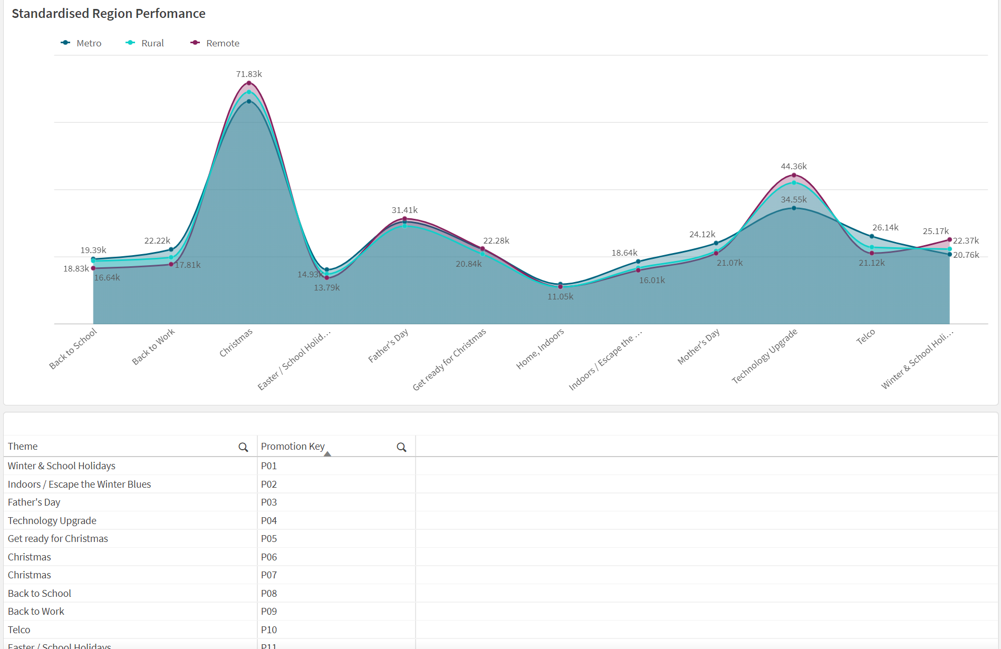Click the Indoors / Escape the … axis label
This screenshot has height=649, width=1001.
tap(605, 360)
